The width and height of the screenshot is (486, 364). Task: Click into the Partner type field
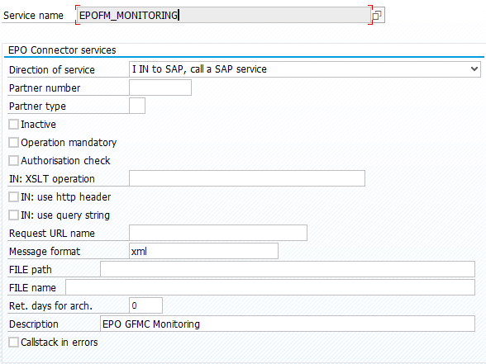[137, 106]
